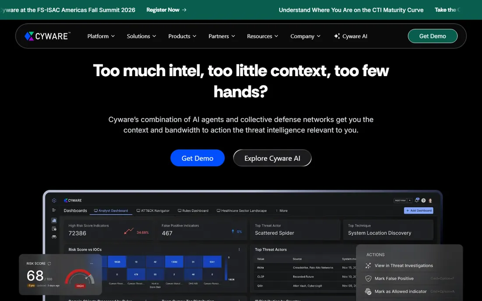Open the Healthcare Sector Landscape tab

click(x=241, y=211)
